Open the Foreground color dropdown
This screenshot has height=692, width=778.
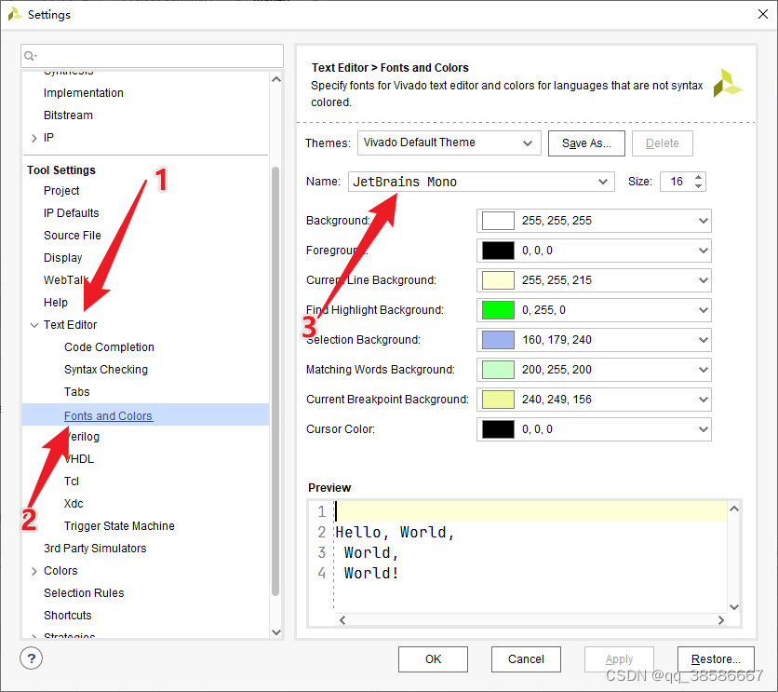(703, 251)
